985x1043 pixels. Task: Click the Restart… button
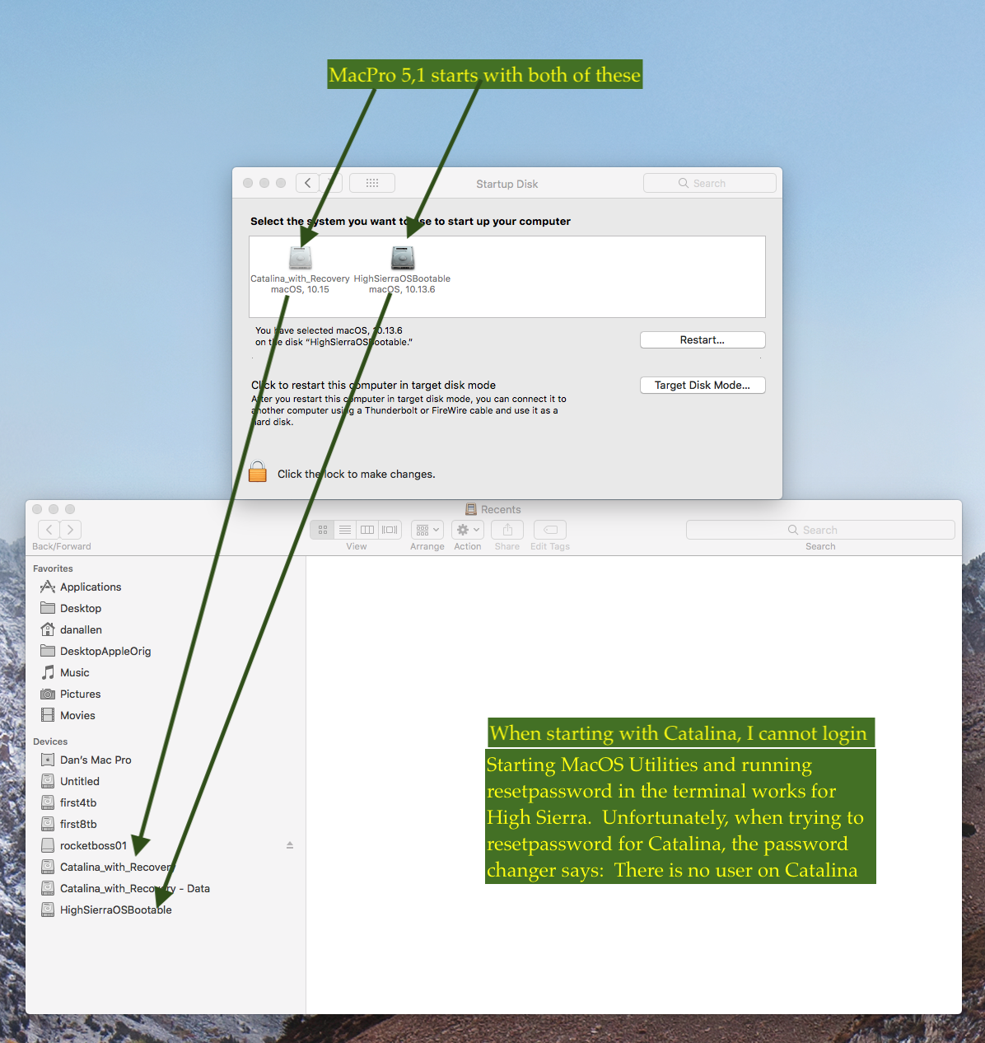703,339
